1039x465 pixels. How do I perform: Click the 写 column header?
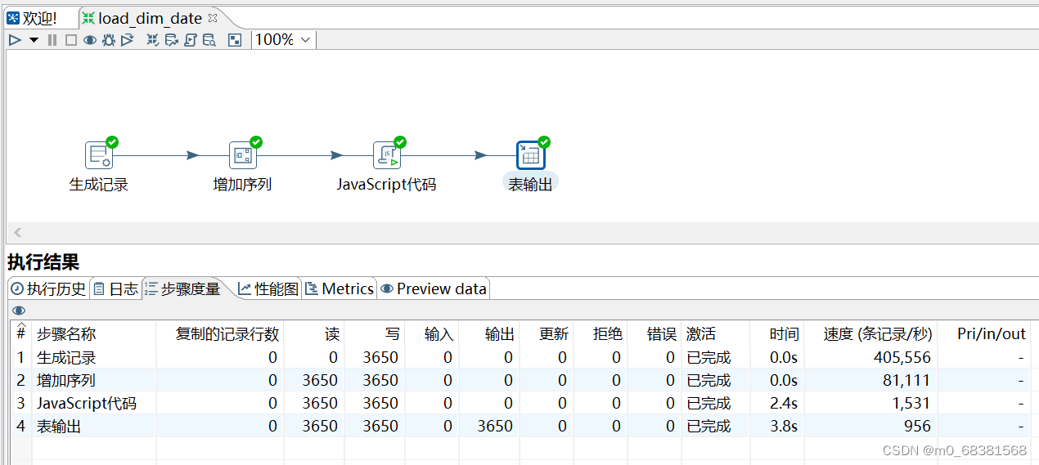coord(375,334)
